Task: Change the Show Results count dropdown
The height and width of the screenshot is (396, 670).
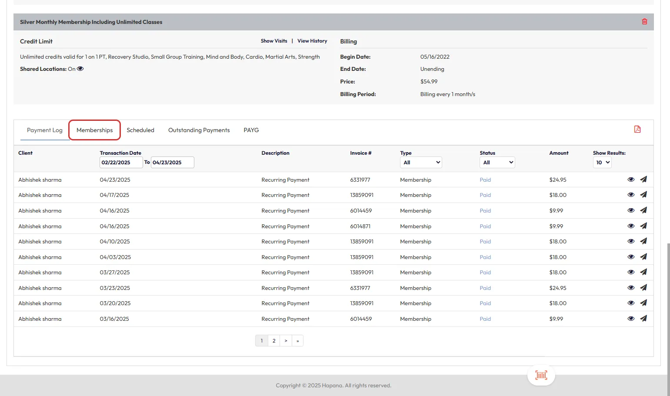Action: pos(602,163)
